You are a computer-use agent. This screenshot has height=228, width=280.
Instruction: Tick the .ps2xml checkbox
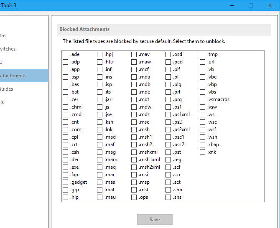(x=168, y=129)
